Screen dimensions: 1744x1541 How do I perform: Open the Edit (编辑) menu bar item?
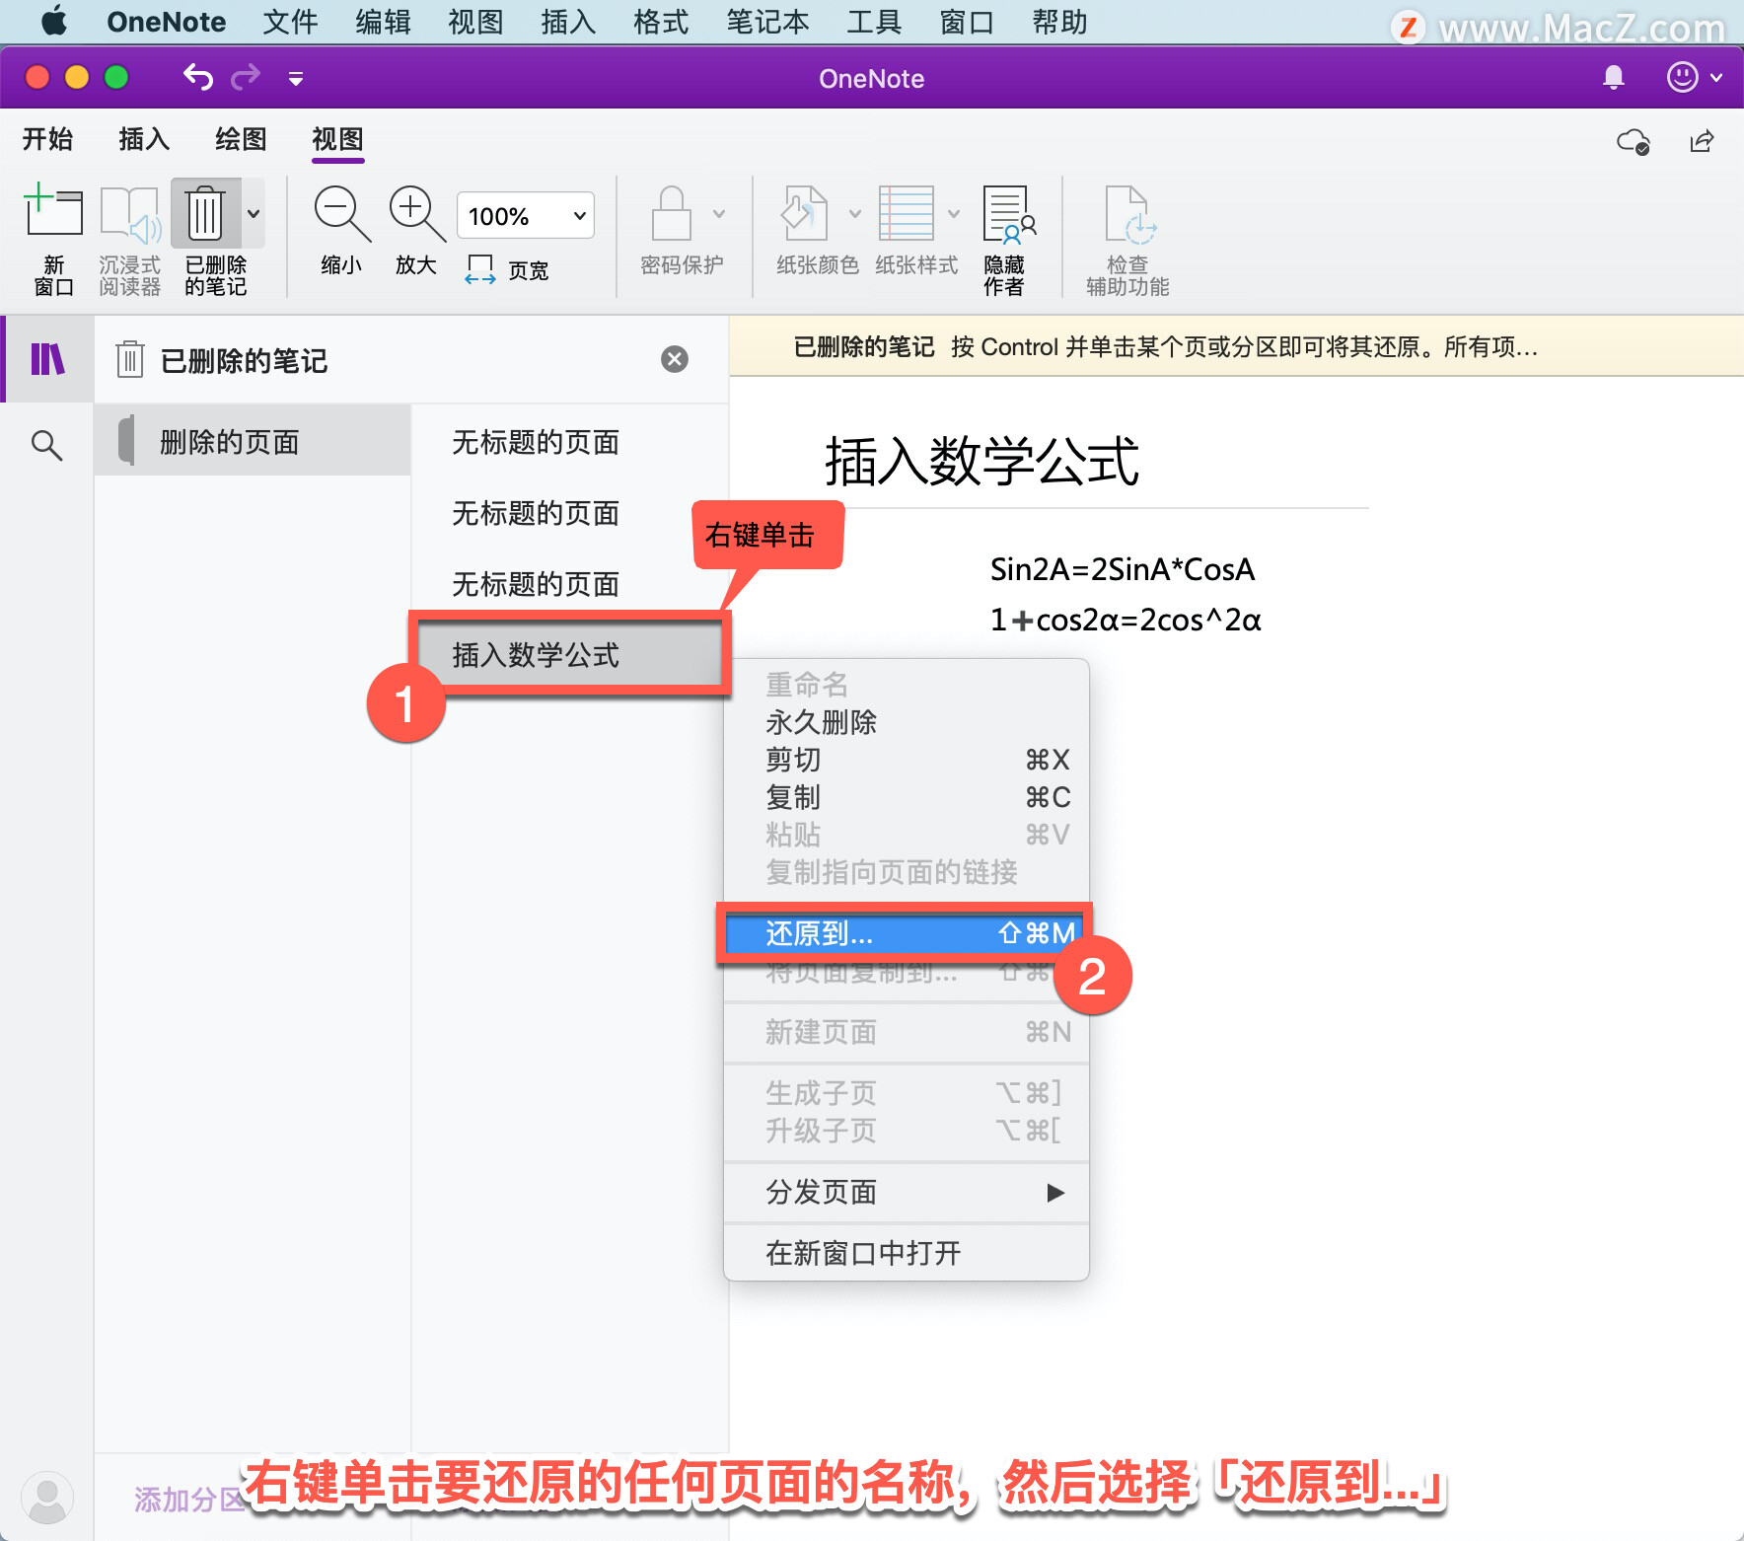pyautogui.click(x=383, y=22)
